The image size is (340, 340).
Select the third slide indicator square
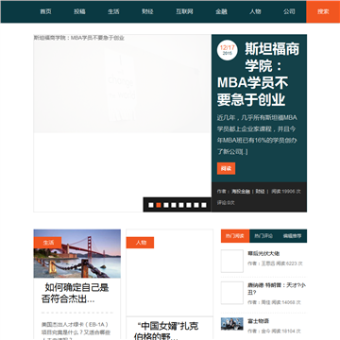(166, 205)
